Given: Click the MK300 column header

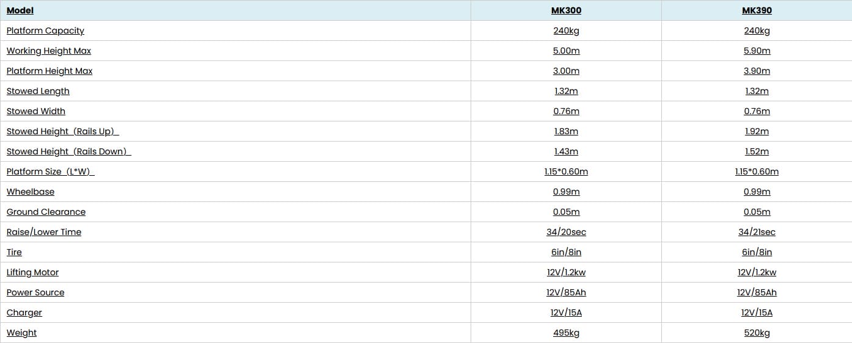Looking at the screenshot, I should click(x=566, y=10).
